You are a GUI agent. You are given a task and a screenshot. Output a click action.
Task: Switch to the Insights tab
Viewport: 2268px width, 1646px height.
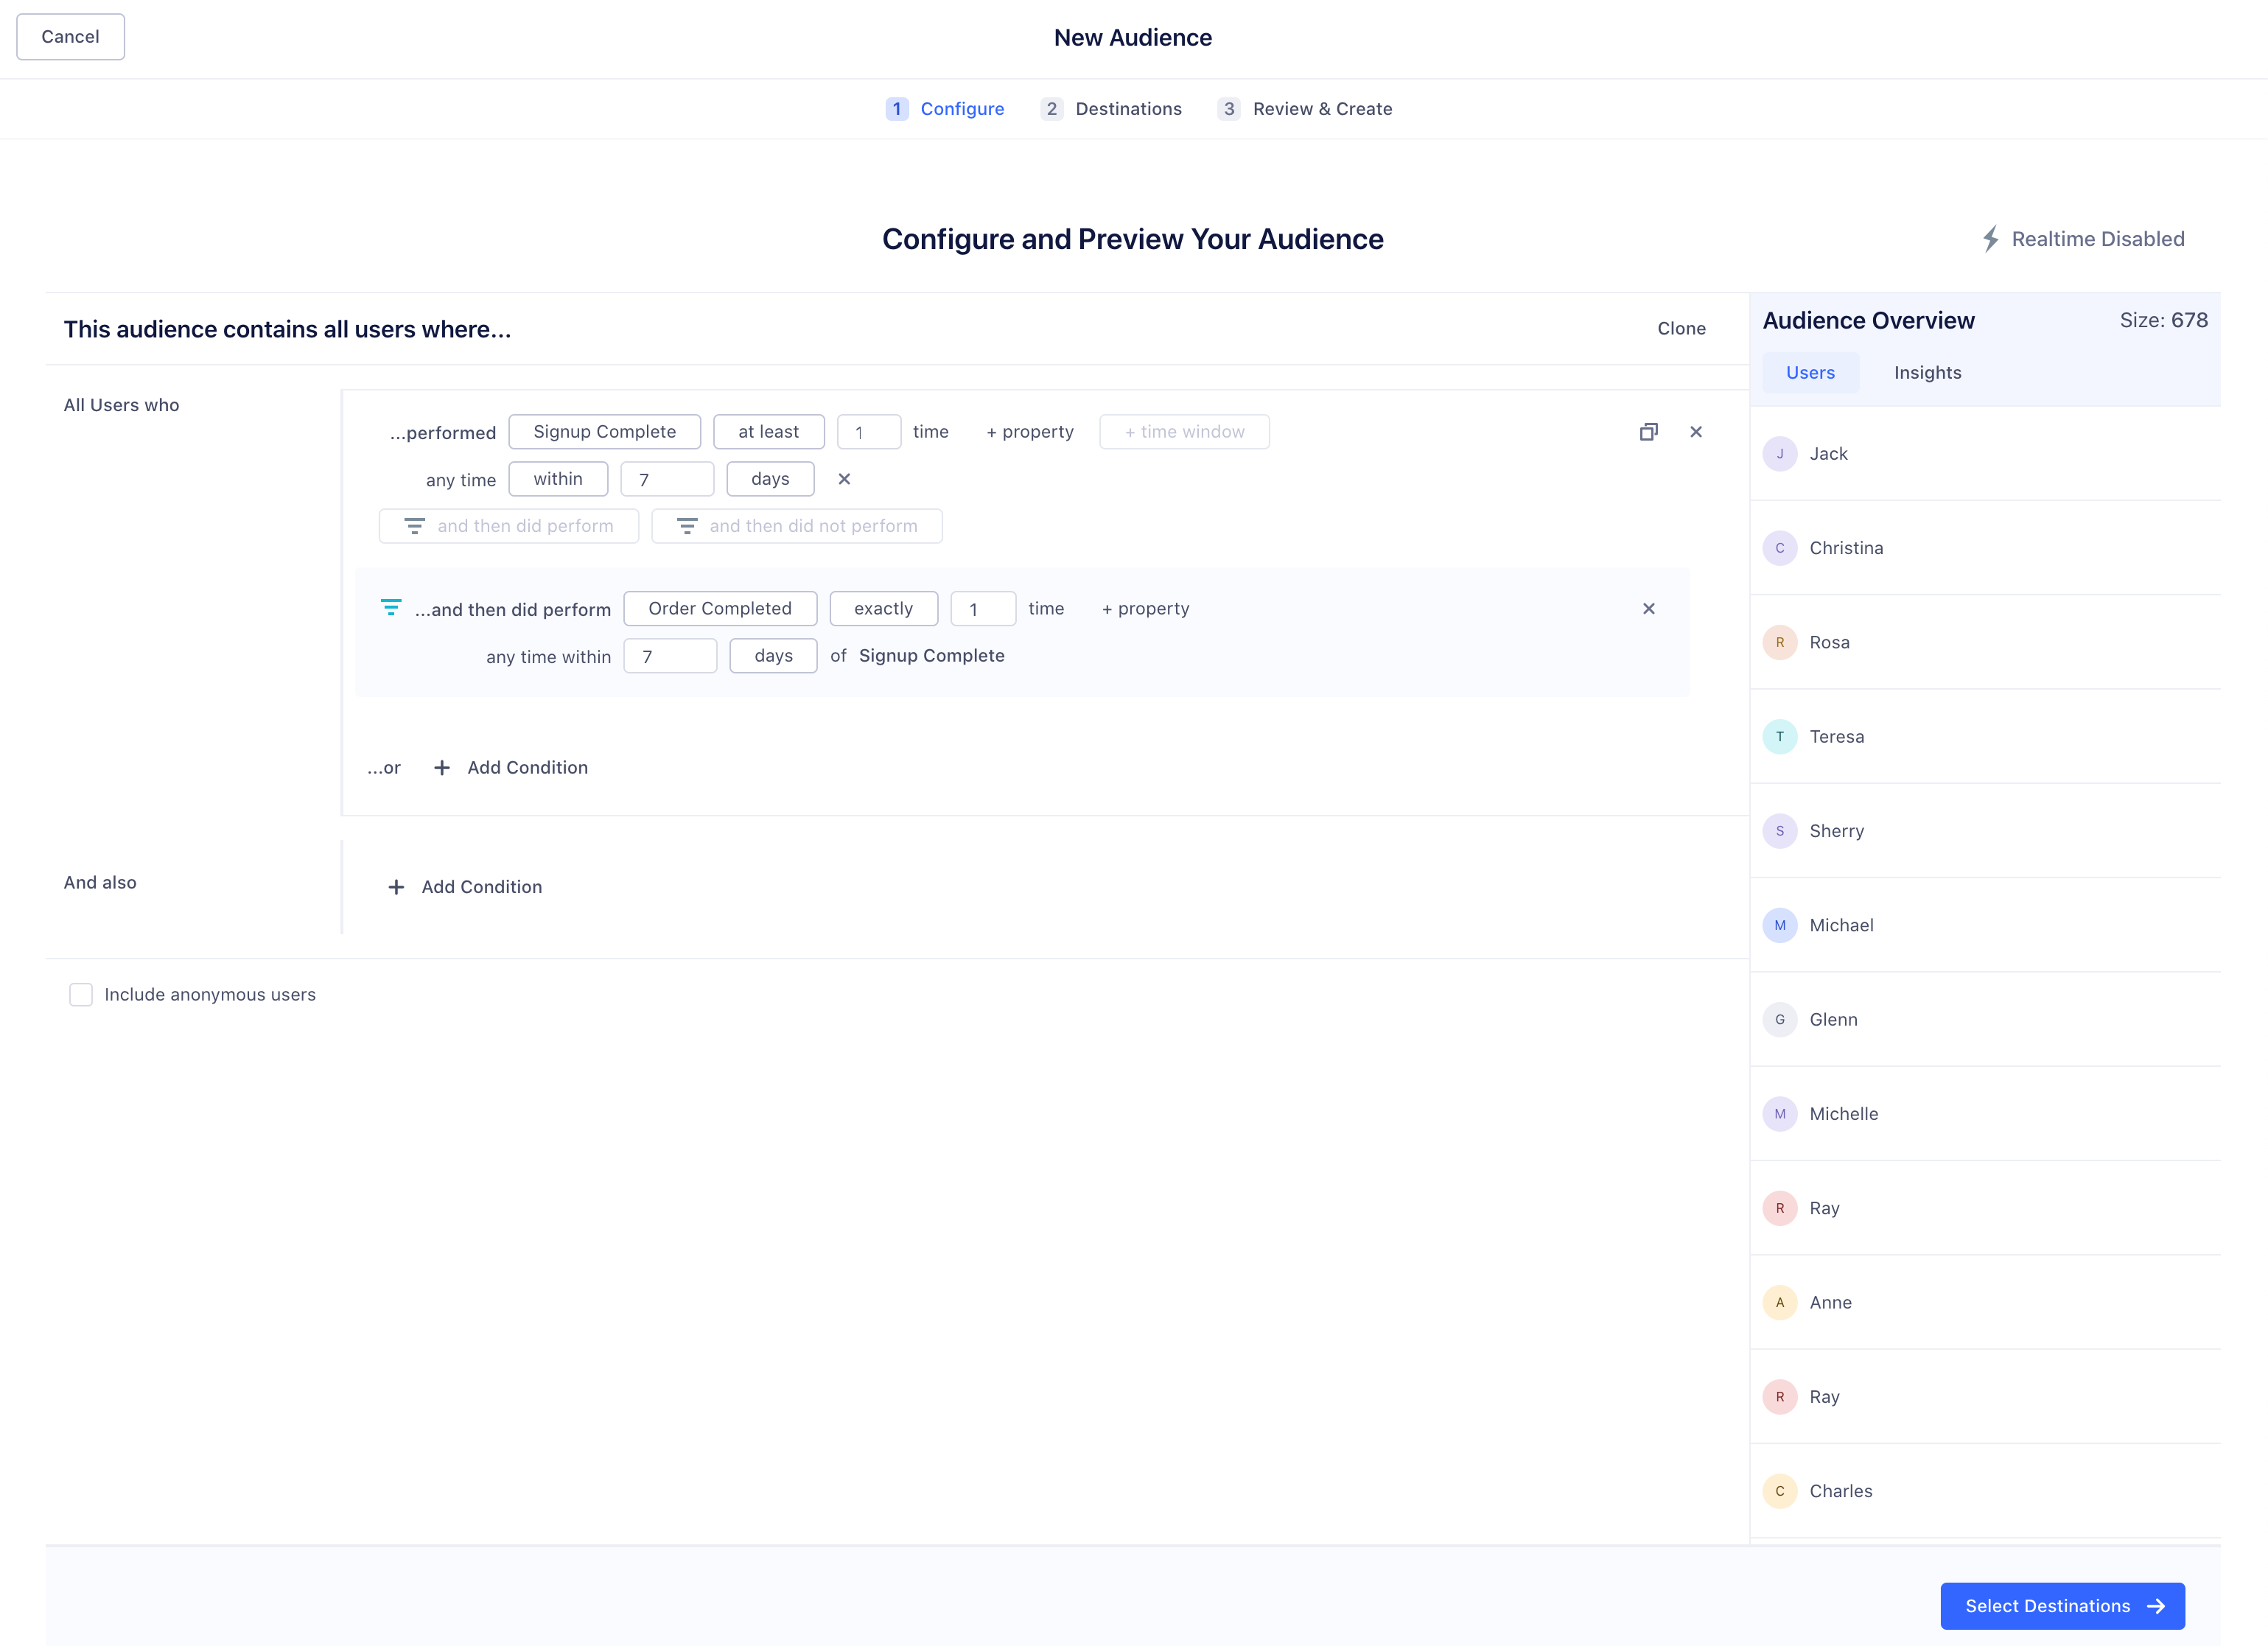click(1927, 373)
